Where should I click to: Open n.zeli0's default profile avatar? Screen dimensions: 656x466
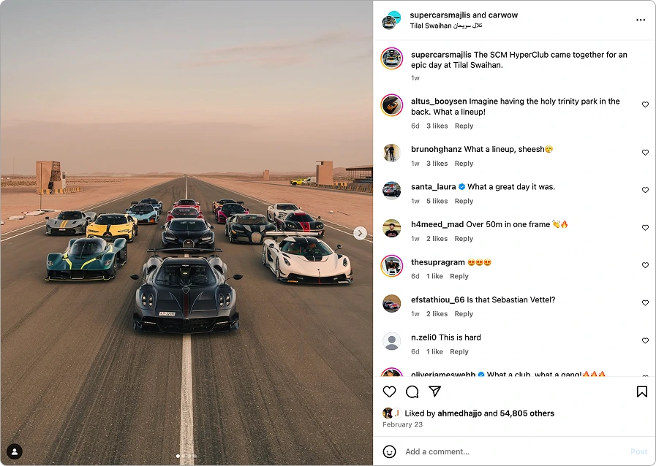pyautogui.click(x=391, y=341)
